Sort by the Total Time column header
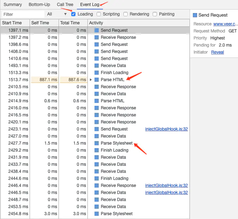 pyautogui.click(x=73, y=23)
